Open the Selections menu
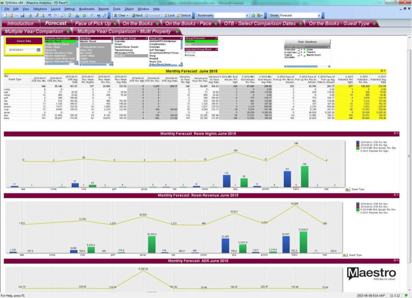 [40, 9]
